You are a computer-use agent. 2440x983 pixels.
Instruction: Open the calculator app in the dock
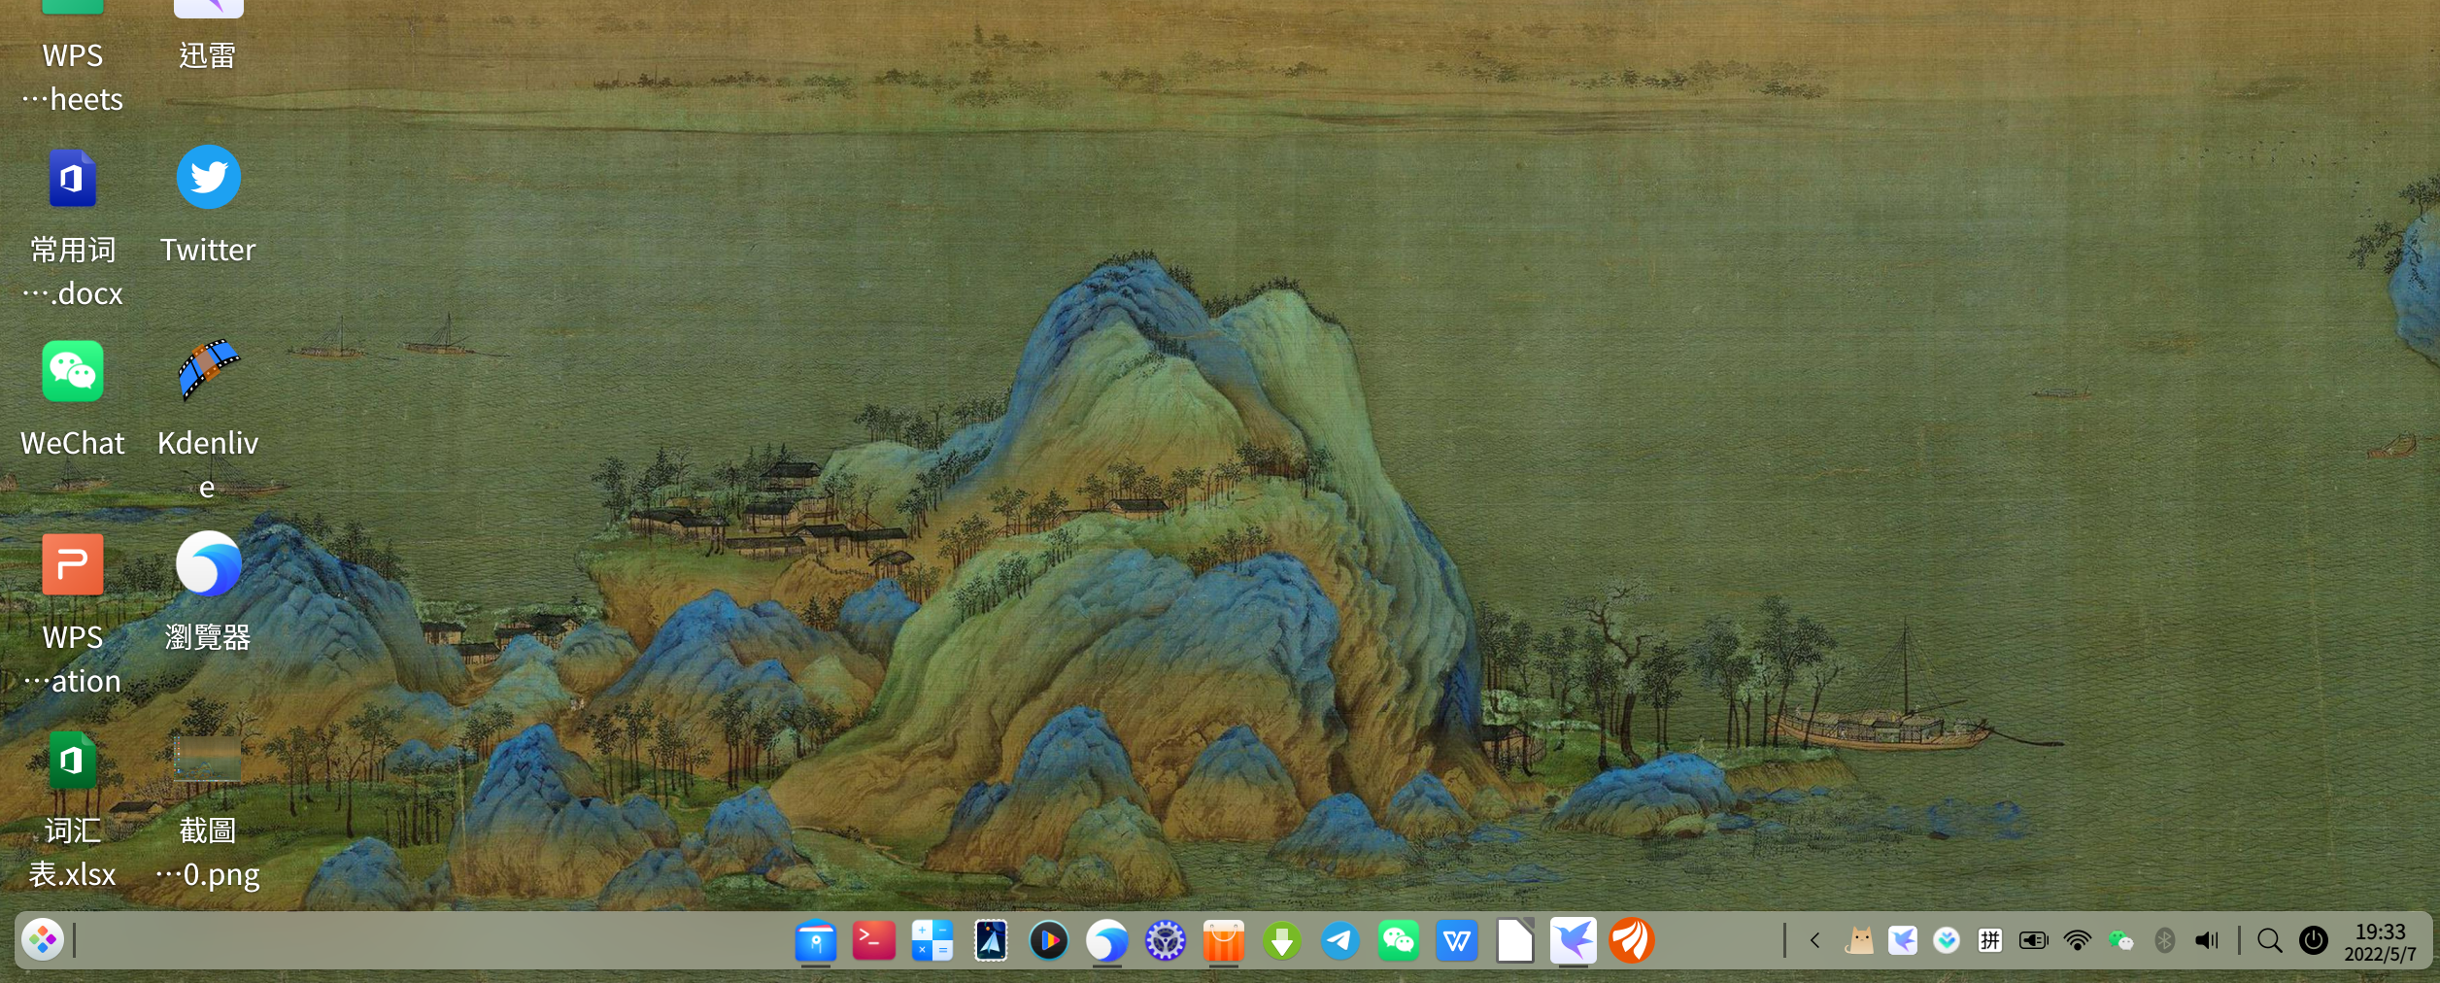932,940
